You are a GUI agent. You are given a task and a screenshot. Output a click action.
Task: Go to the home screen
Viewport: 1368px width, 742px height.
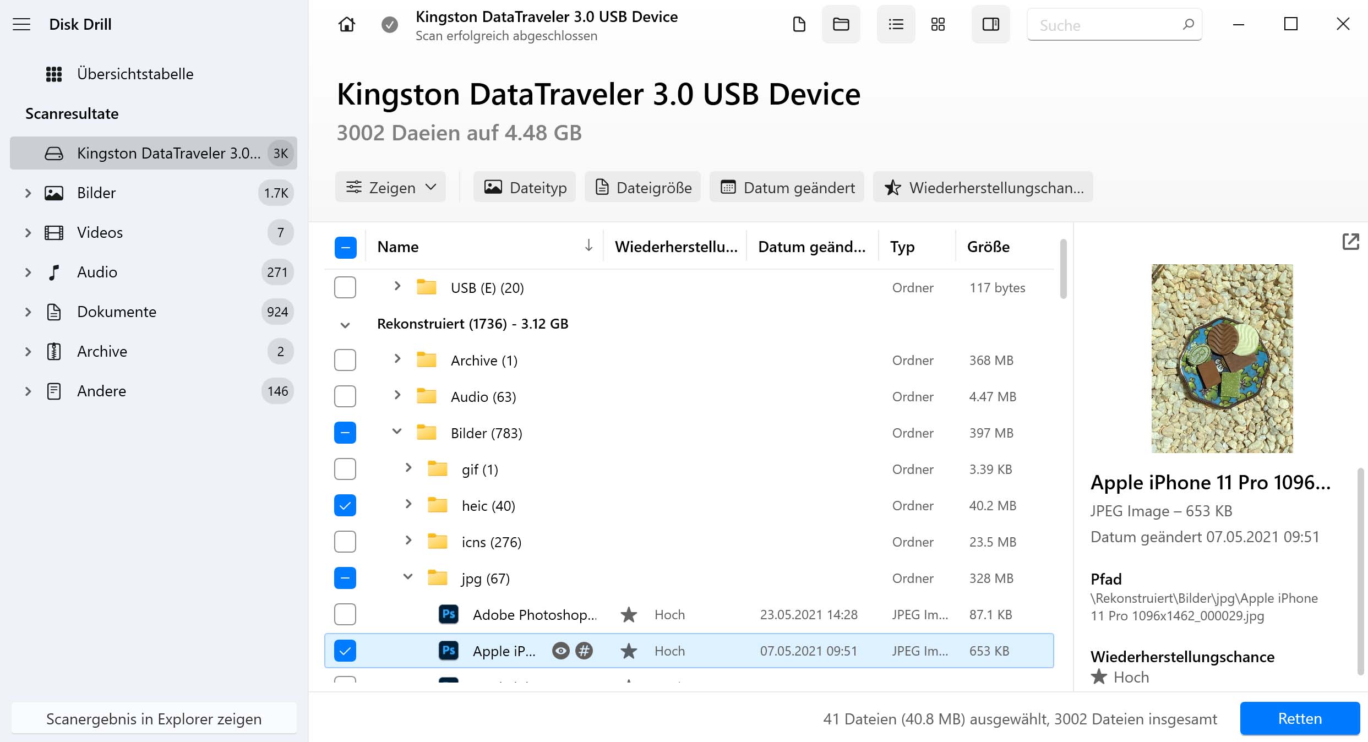(346, 24)
